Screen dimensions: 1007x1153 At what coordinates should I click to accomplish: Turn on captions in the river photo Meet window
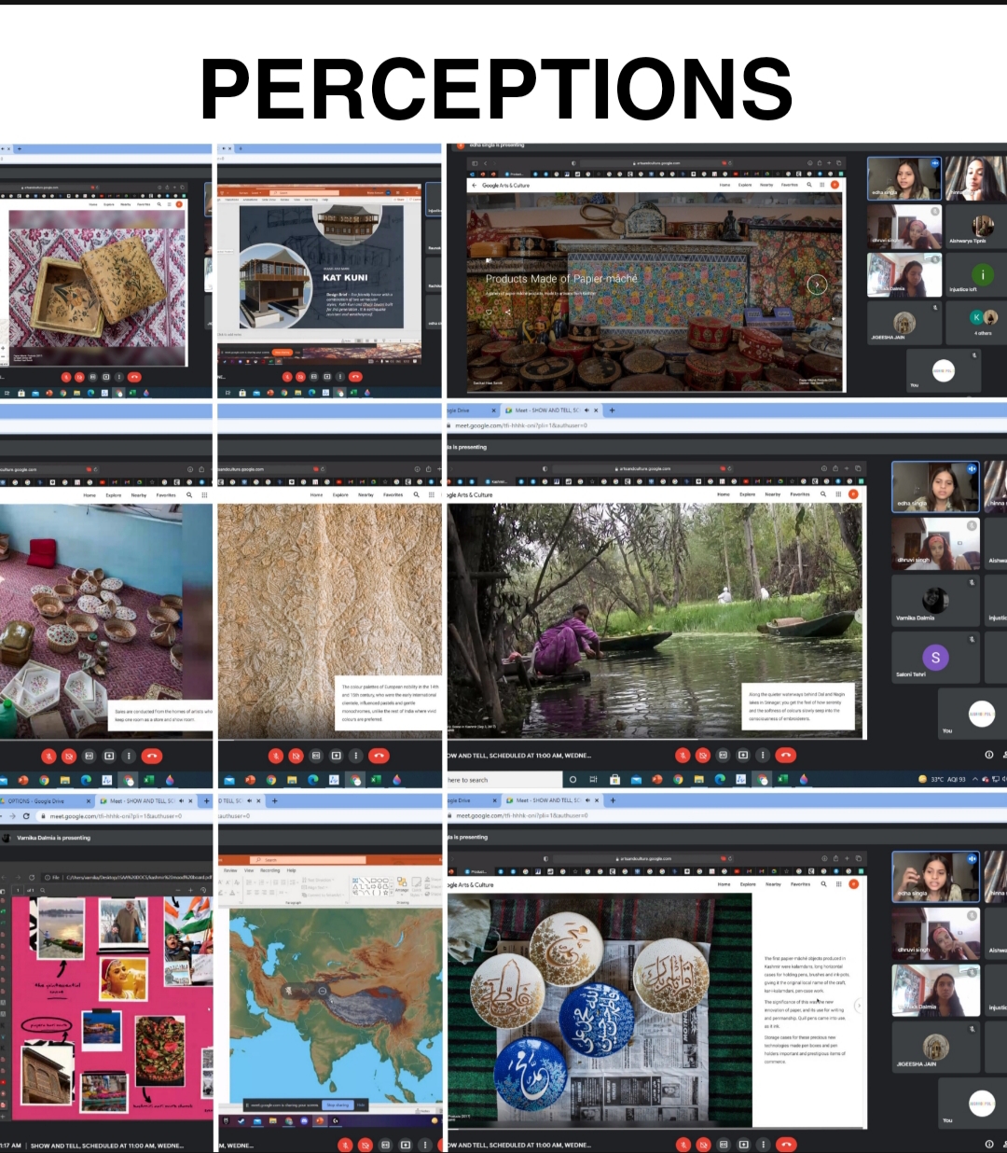(724, 755)
